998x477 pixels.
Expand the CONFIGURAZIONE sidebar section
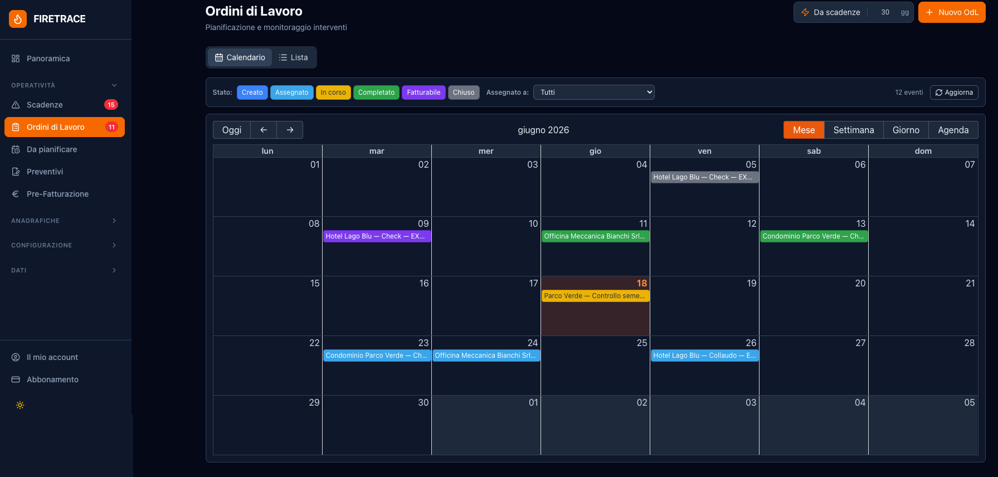pyautogui.click(x=64, y=245)
